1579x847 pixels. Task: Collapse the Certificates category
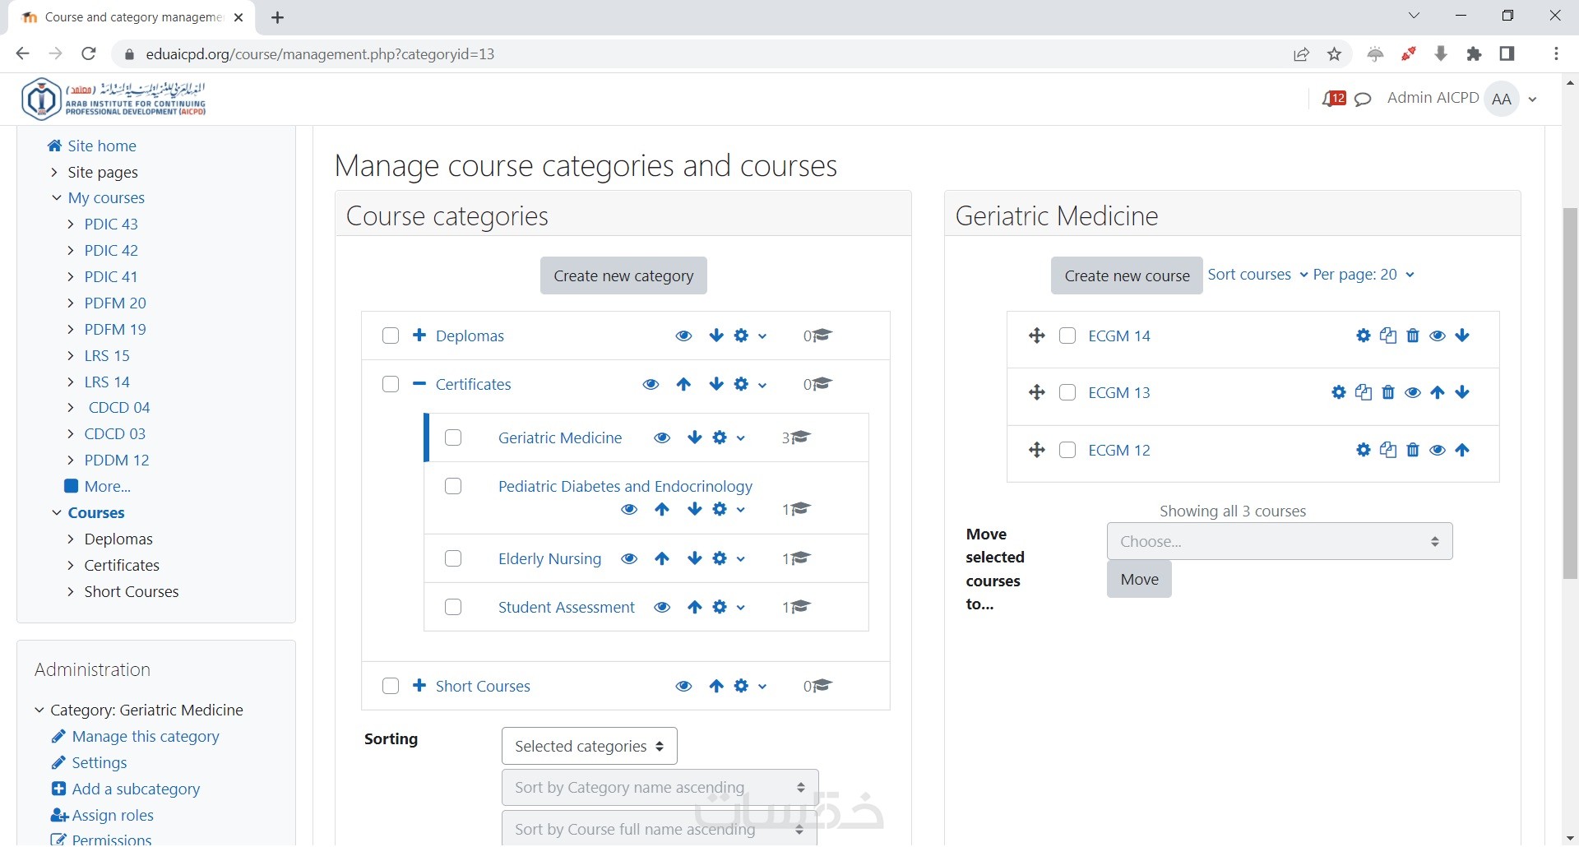tap(419, 384)
